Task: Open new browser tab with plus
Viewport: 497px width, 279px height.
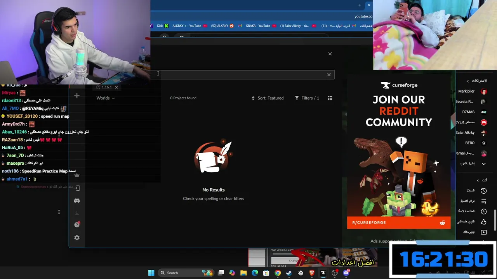Action: (360, 5)
